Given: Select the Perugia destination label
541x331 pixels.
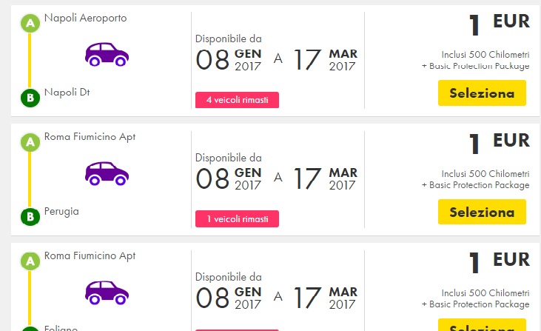Looking at the screenshot, I should point(61,211).
